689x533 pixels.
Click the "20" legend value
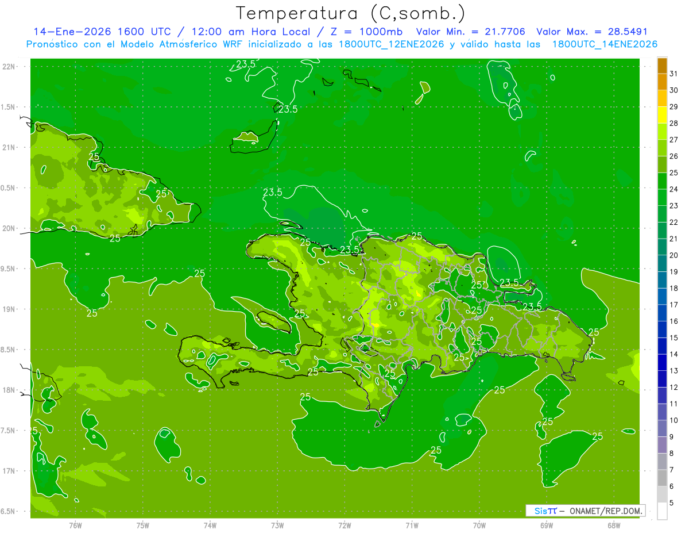(674, 255)
